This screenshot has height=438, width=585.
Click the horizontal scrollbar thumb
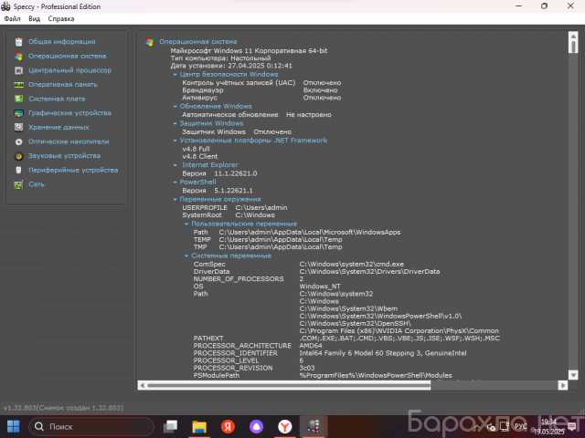[289, 385]
